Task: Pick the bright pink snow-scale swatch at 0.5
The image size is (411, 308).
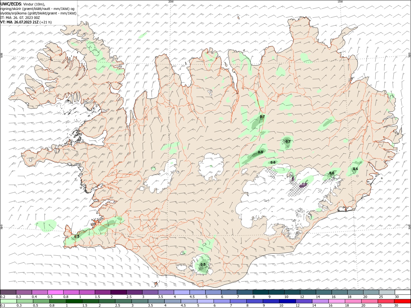Action: [56, 292]
